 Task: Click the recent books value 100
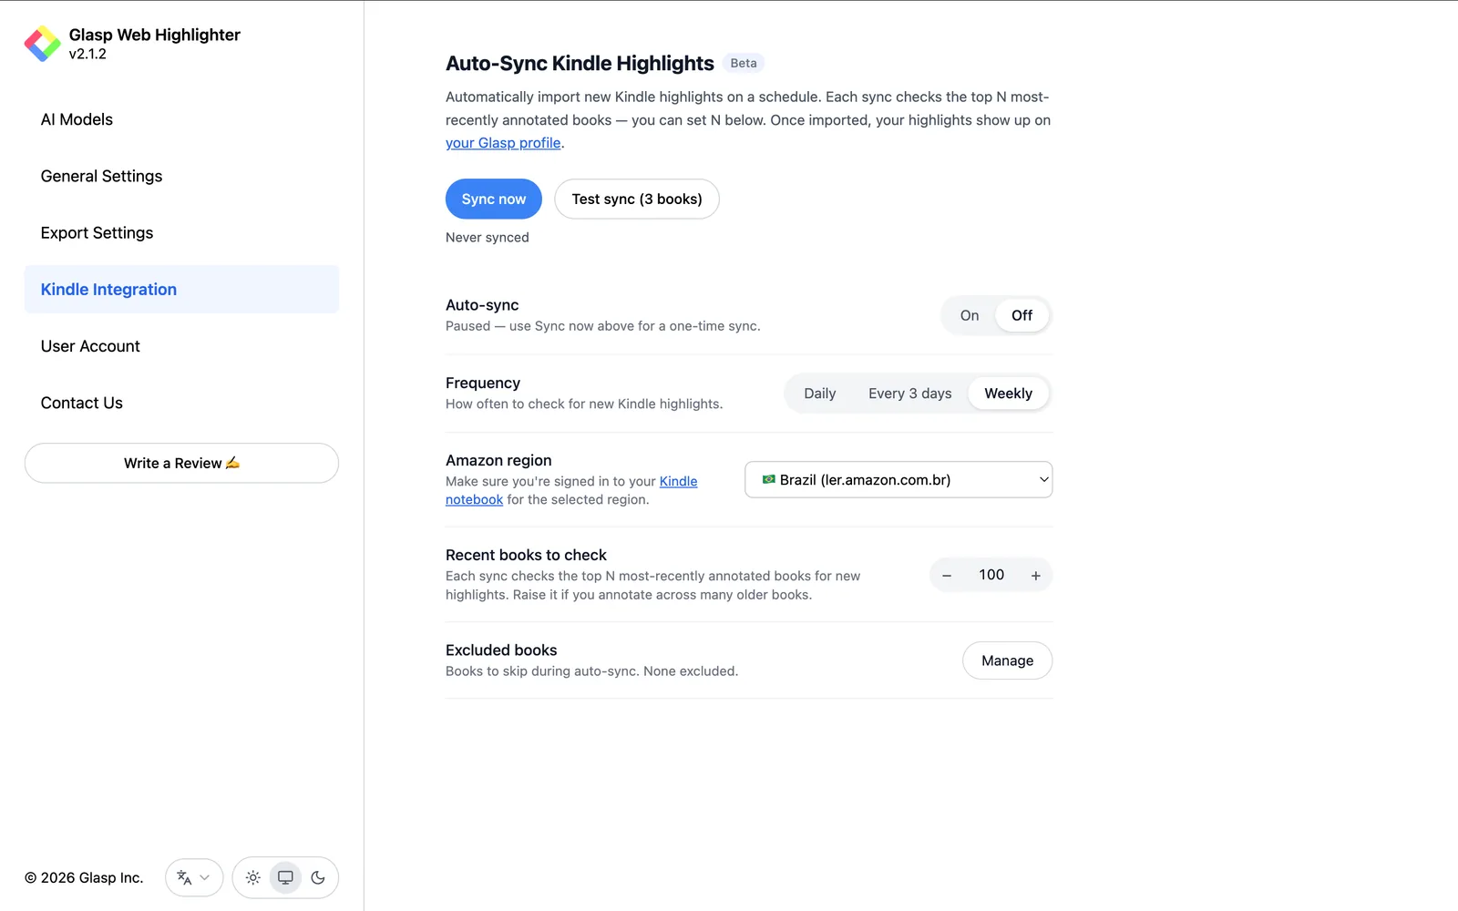[x=991, y=575]
